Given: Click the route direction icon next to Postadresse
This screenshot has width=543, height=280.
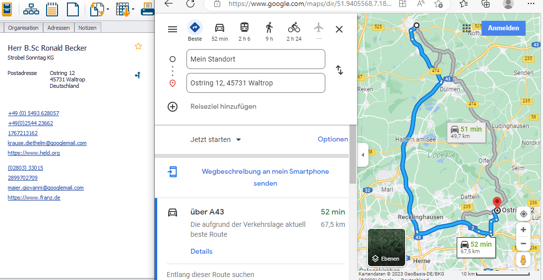Looking at the screenshot, I should point(138,75).
